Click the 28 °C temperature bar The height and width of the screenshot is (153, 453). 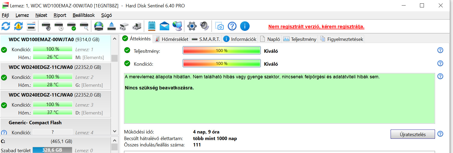(x=53, y=84)
